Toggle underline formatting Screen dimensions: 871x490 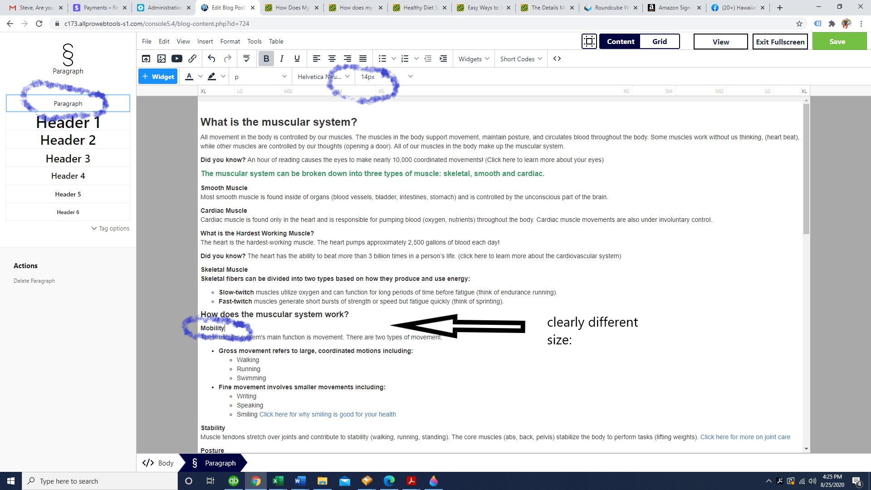point(297,59)
